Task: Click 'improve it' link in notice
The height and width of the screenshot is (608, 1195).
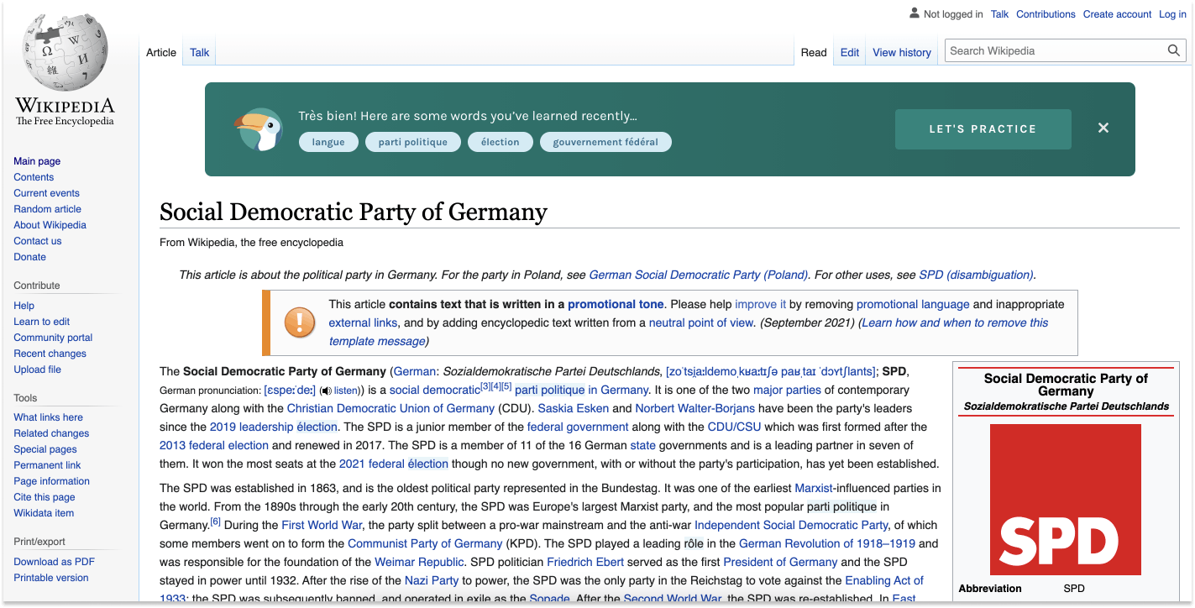Action: tap(760, 304)
